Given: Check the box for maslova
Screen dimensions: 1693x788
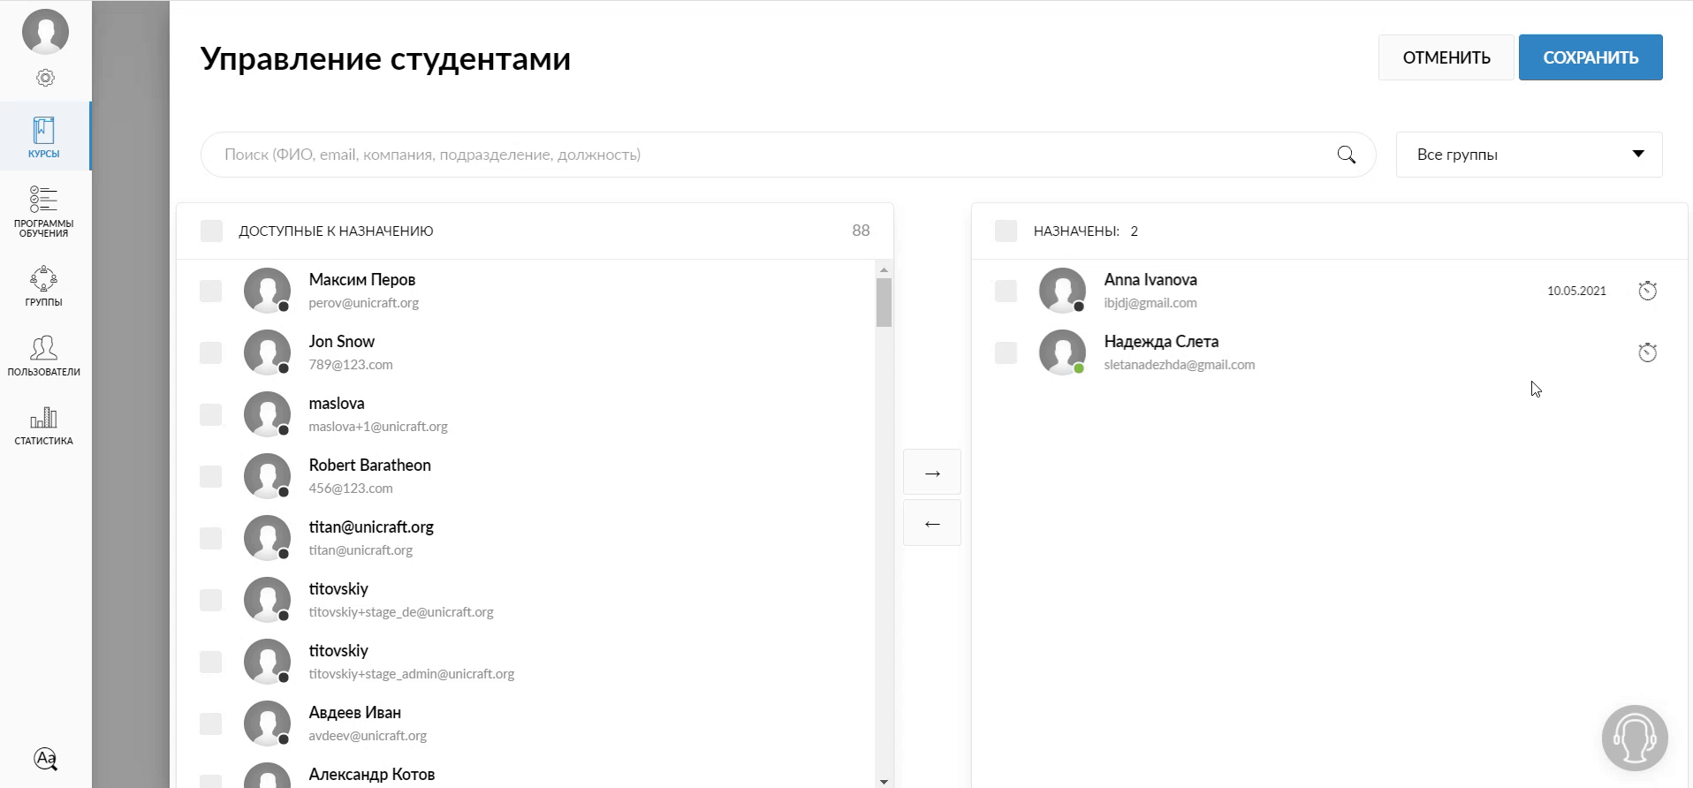Looking at the screenshot, I should pos(211,415).
